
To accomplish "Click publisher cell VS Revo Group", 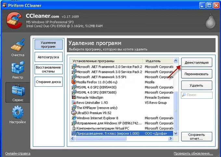I will 156,103.
